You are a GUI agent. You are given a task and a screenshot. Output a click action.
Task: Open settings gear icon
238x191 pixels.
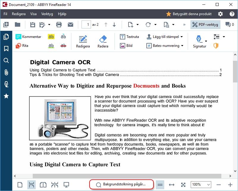coord(220,14)
